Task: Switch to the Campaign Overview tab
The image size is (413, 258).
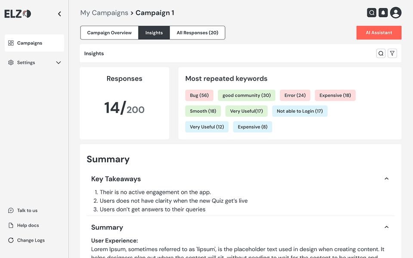Action: (x=109, y=33)
